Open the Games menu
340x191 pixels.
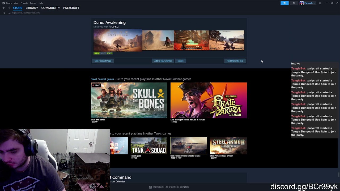[x=33, y=3]
